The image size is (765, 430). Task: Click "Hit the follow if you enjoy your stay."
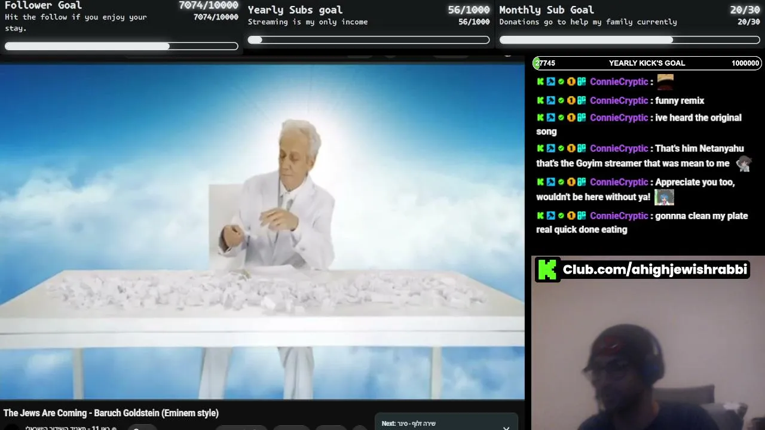tap(76, 23)
